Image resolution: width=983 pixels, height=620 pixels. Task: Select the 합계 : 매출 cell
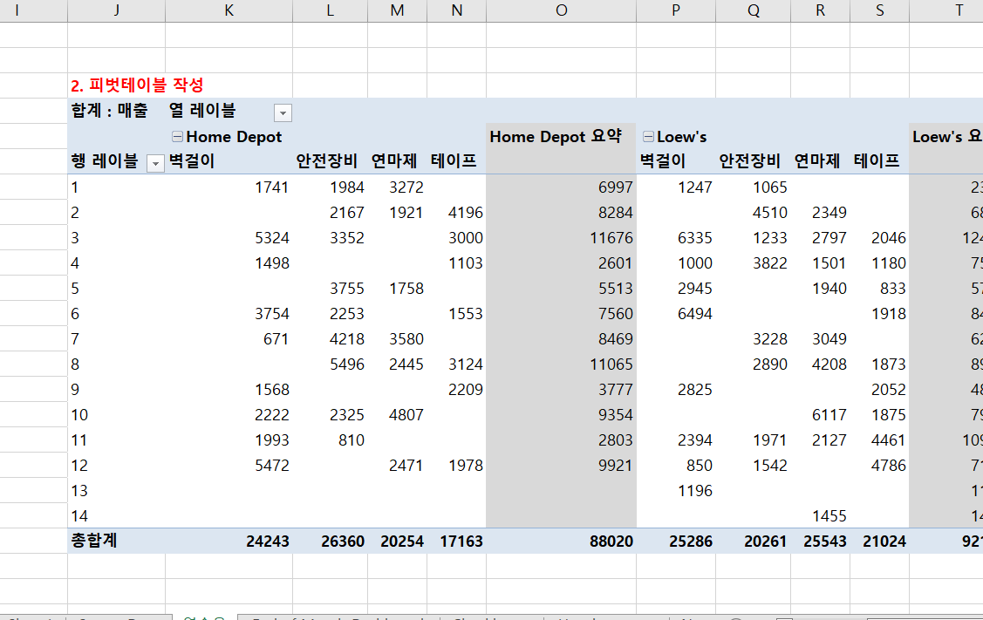(110, 111)
